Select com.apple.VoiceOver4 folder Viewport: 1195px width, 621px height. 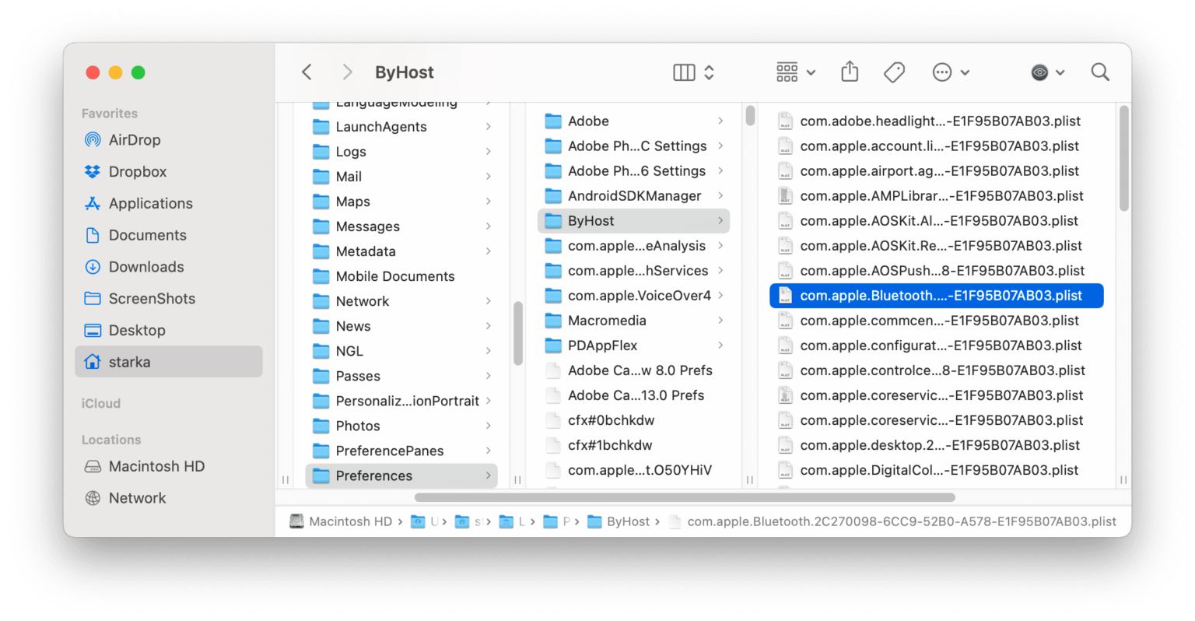[634, 296]
